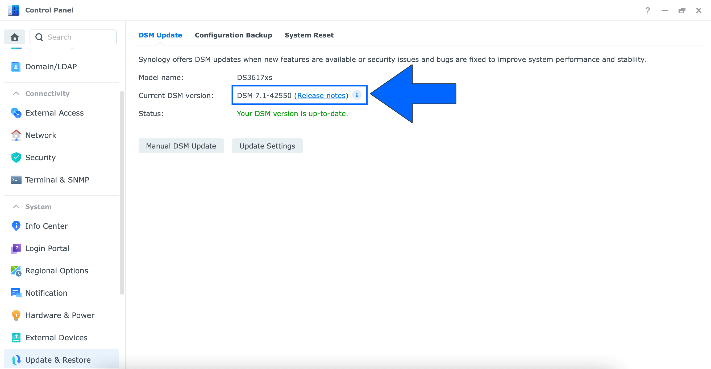Image resolution: width=711 pixels, height=369 pixels.
Task: Click the Info Center icon in sidebar
Action: 14,226
